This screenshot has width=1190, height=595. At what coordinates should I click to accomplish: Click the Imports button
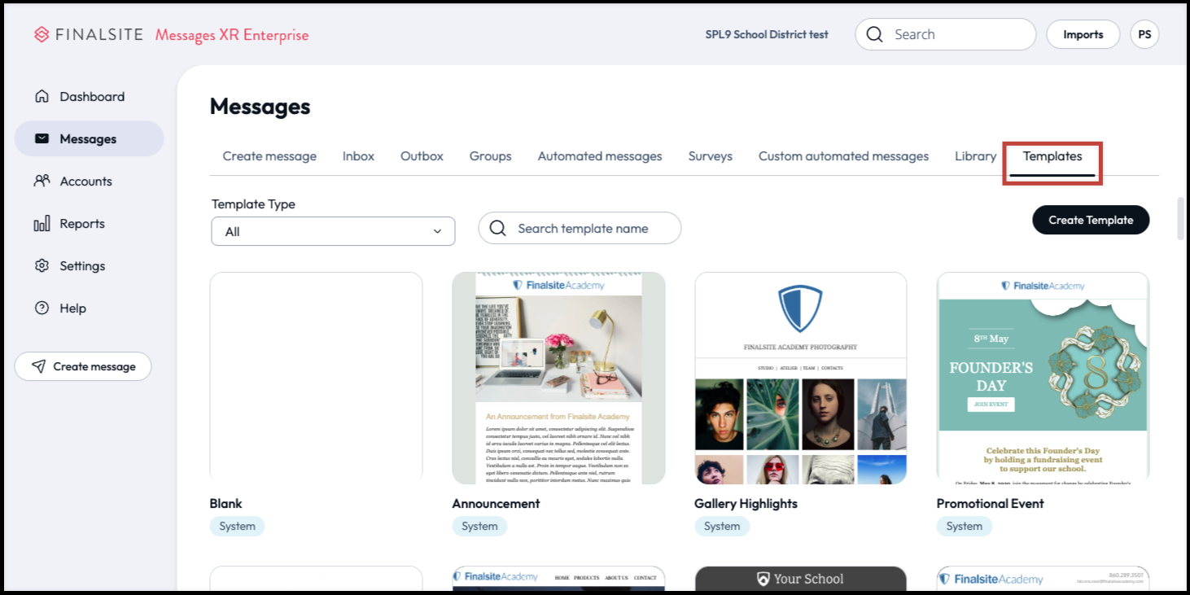[x=1083, y=35]
